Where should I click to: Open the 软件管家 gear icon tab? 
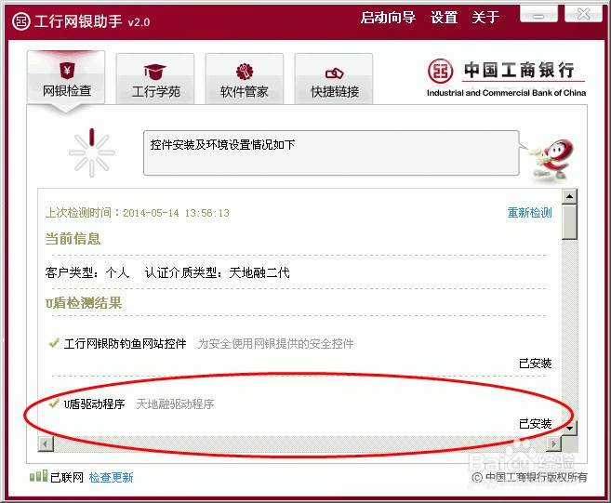pos(245,79)
